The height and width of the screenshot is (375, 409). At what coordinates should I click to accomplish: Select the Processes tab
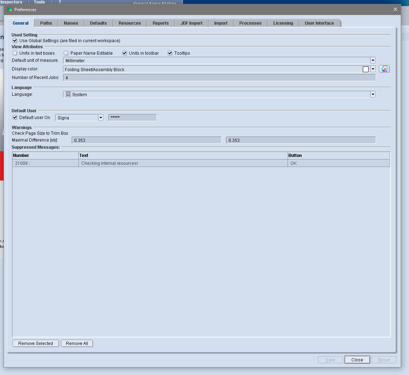coord(250,23)
